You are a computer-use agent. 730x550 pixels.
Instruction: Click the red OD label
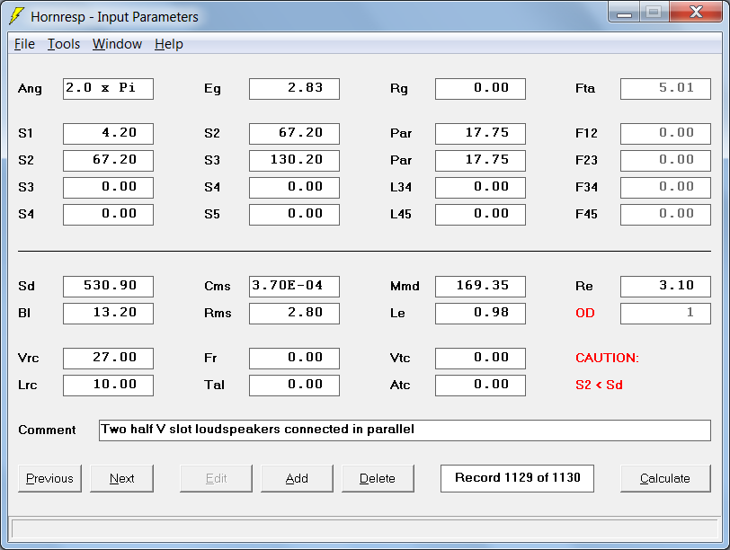(x=585, y=313)
